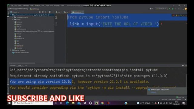Click the orange IDE updates icon at top right
This screenshot has width=194, height=109.
coord(186,9)
